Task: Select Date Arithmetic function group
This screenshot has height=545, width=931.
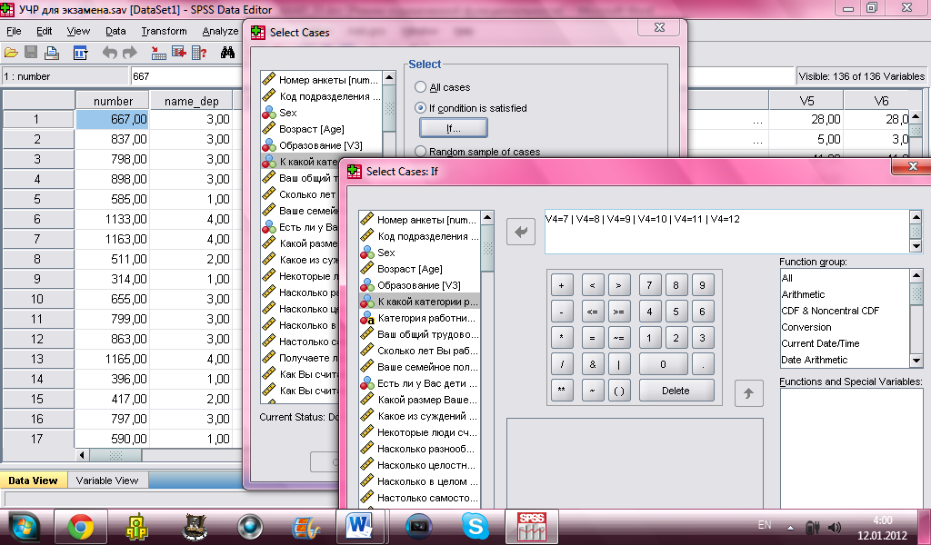Action: (814, 360)
